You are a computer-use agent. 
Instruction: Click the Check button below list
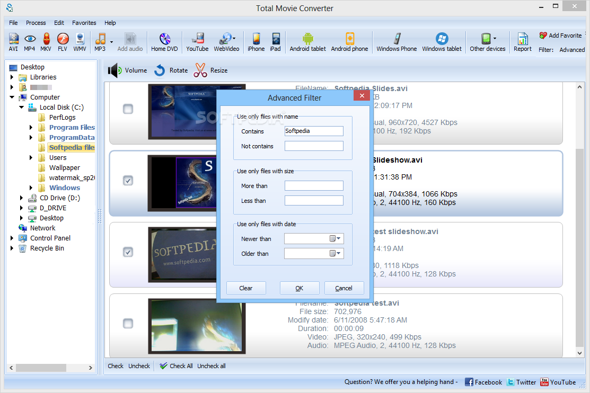[116, 366]
